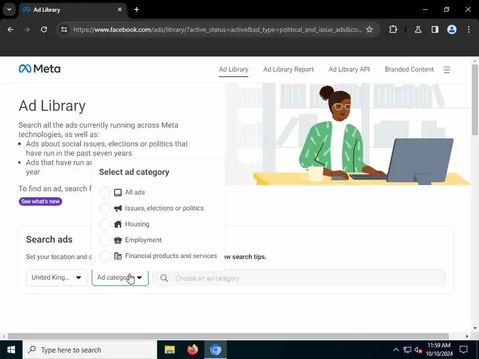479x359 pixels.
Task: Open a new tab with the plus button
Action: point(137,9)
